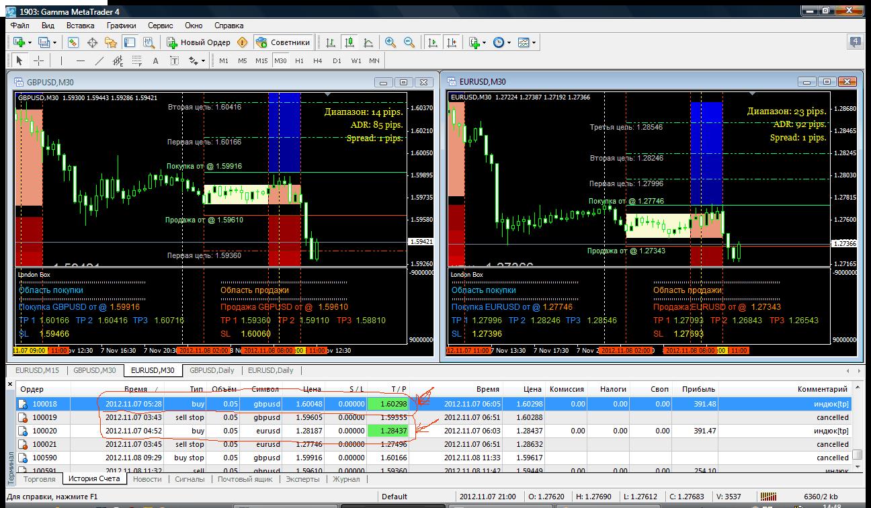Toggle the Terminal panel toolbar icon
871x508 pixels.
click(x=130, y=42)
